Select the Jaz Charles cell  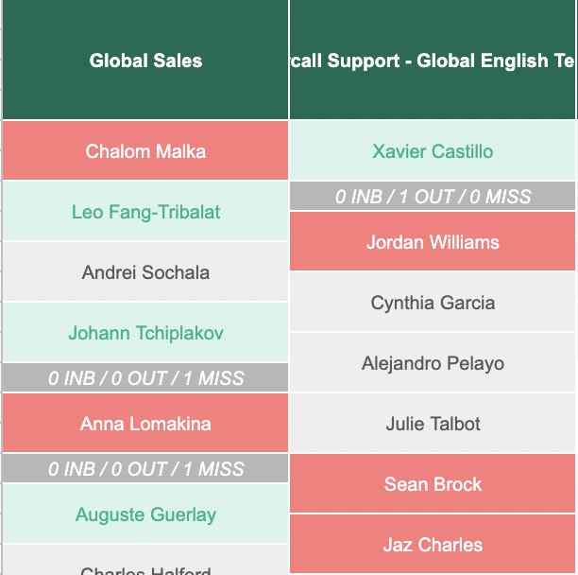click(x=433, y=545)
